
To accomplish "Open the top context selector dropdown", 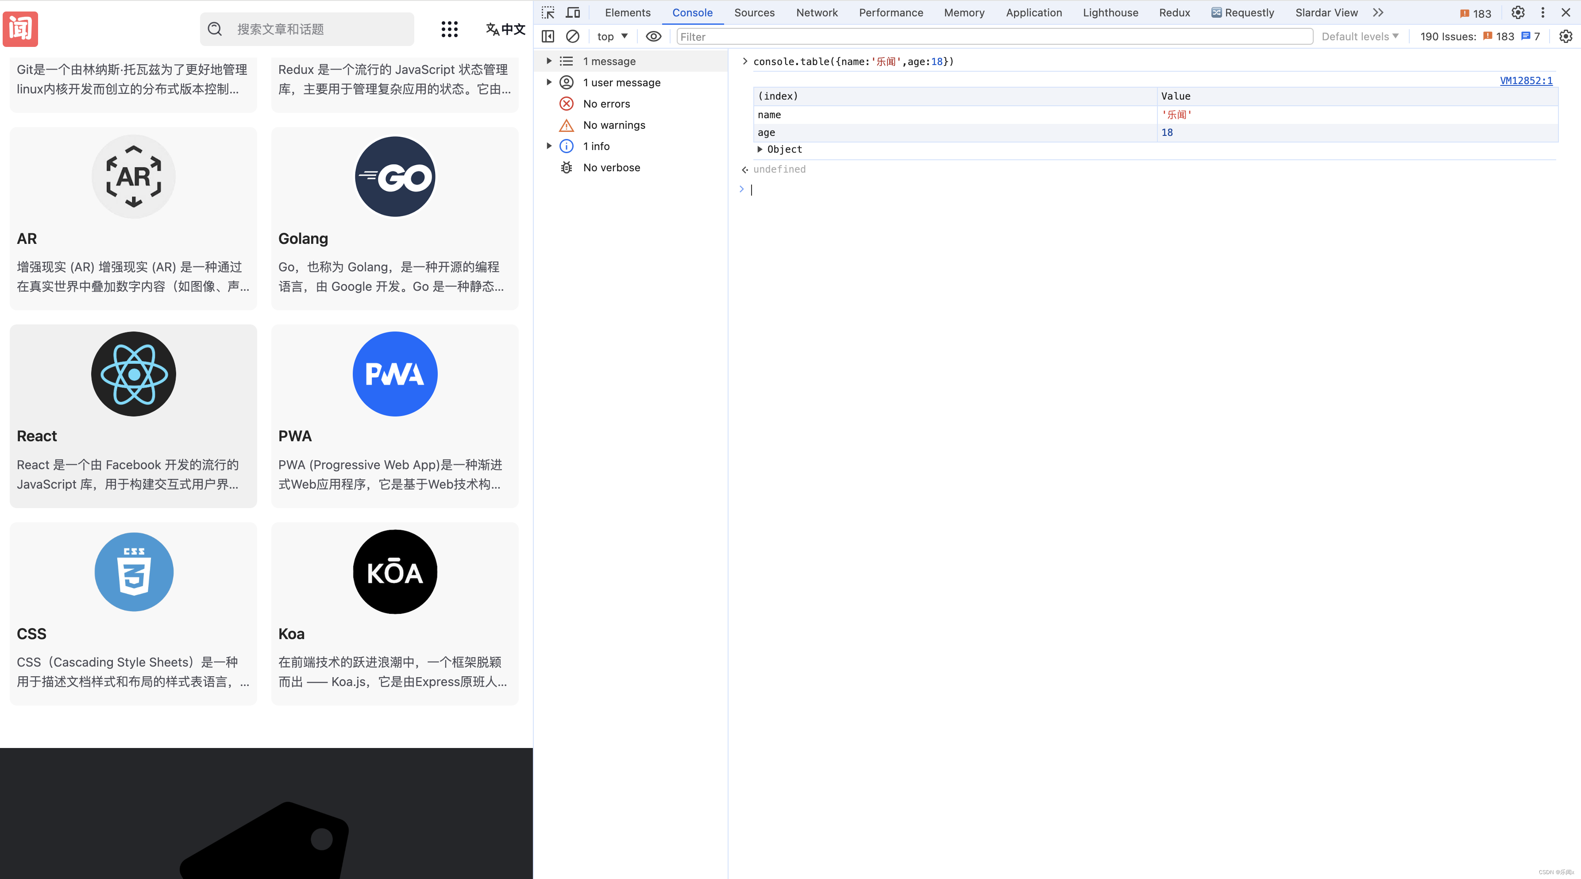I will [x=612, y=36].
